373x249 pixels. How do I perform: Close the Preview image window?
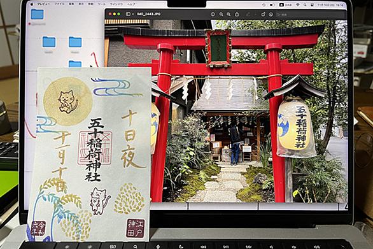[110, 14]
